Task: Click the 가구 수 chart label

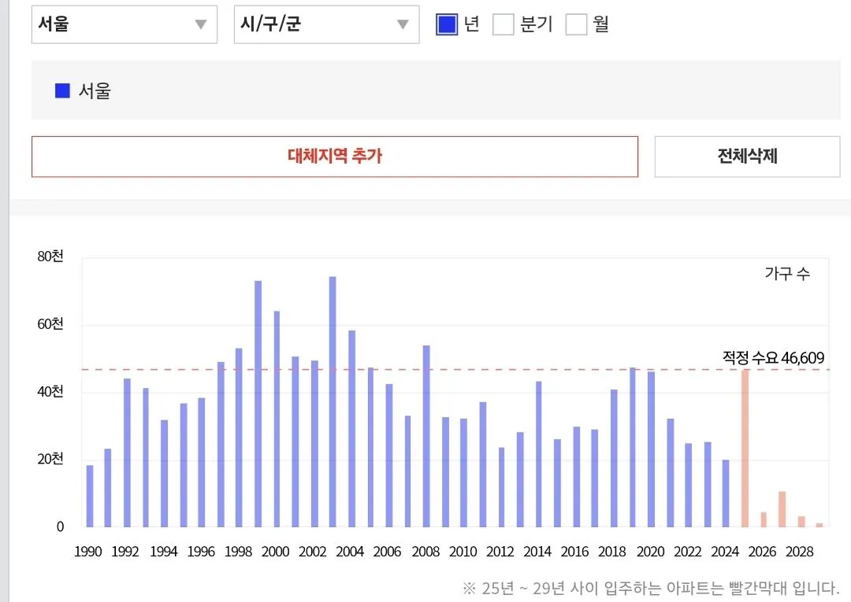Action: 786,274
